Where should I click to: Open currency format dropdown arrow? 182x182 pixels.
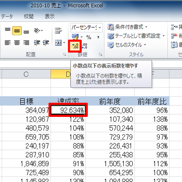pyautogui.click(x=81, y=37)
